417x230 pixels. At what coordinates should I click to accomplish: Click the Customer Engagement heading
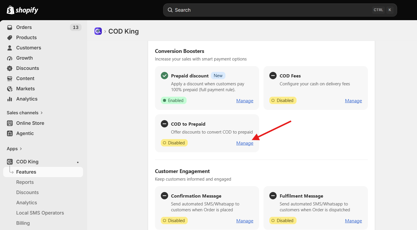pos(182,171)
